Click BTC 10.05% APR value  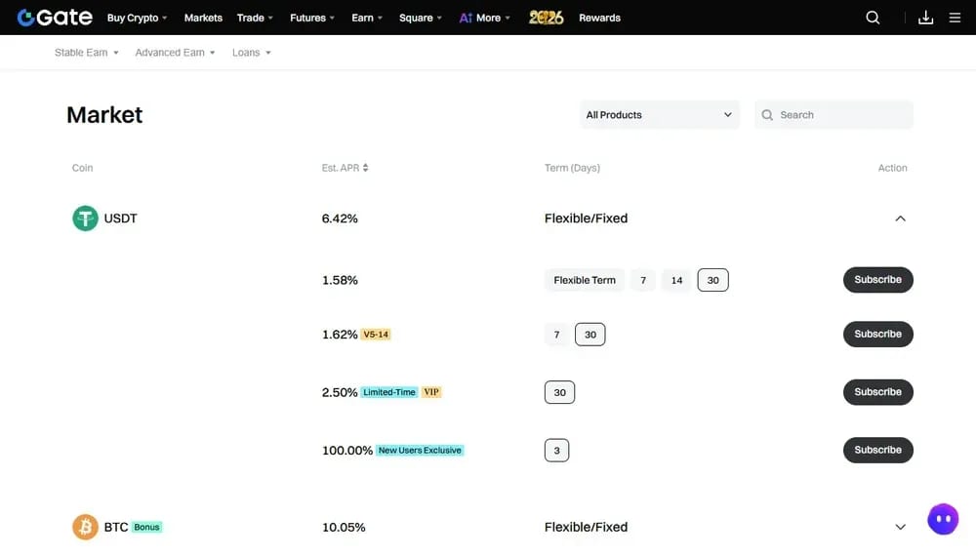tap(344, 527)
